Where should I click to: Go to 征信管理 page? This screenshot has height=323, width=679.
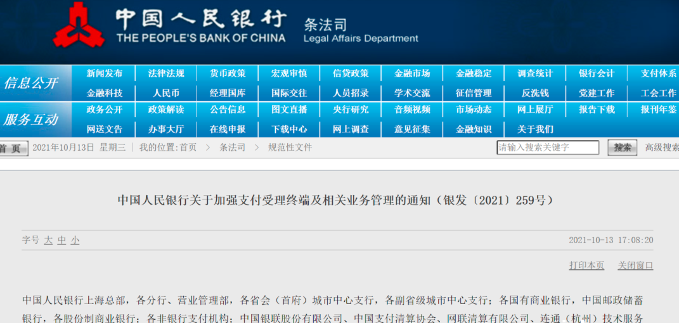click(474, 93)
